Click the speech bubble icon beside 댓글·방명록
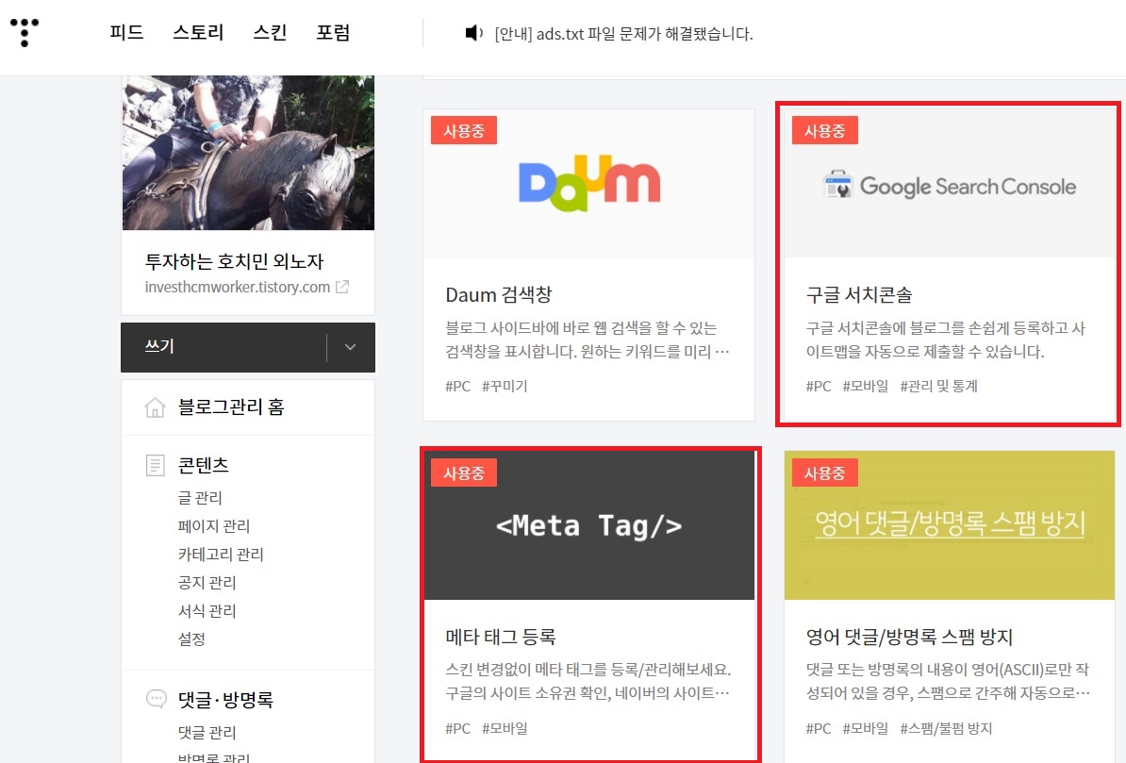 [x=156, y=698]
